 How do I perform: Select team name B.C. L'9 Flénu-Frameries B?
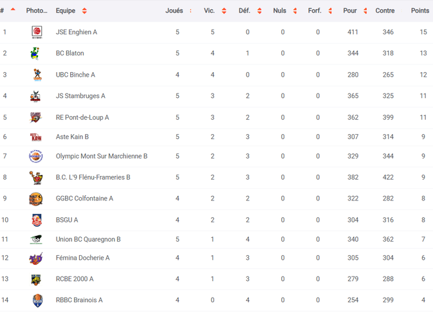click(93, 177)
